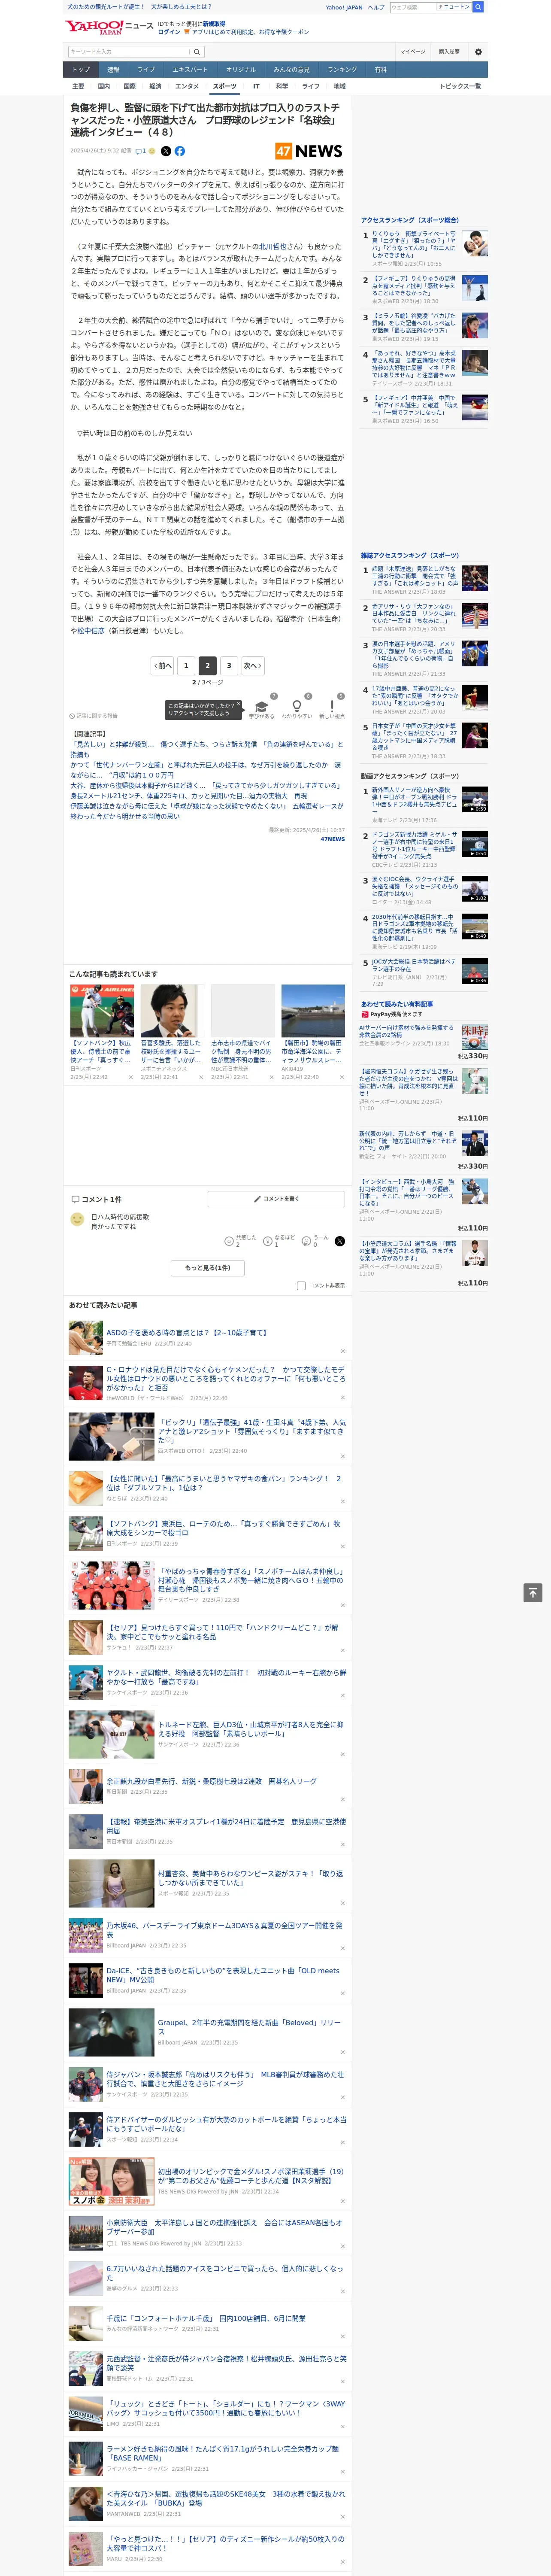Open the 余正麒九段 囲碁名人リーグ article

211,1781
